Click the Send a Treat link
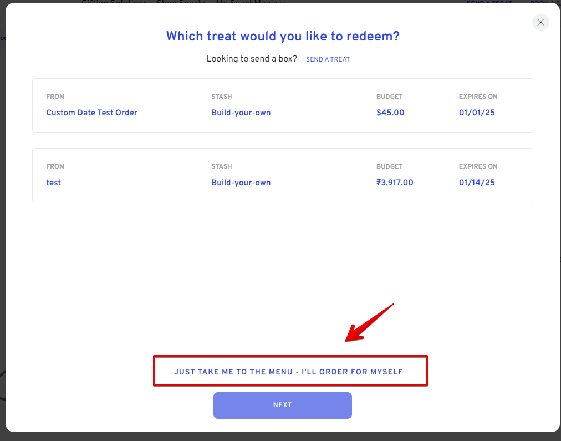Screen dimensions: 561x441 coord(328,59)
